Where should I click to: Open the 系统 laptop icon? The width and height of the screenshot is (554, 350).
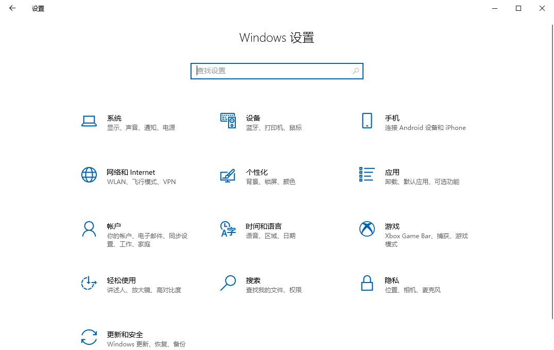pos(89,121)
